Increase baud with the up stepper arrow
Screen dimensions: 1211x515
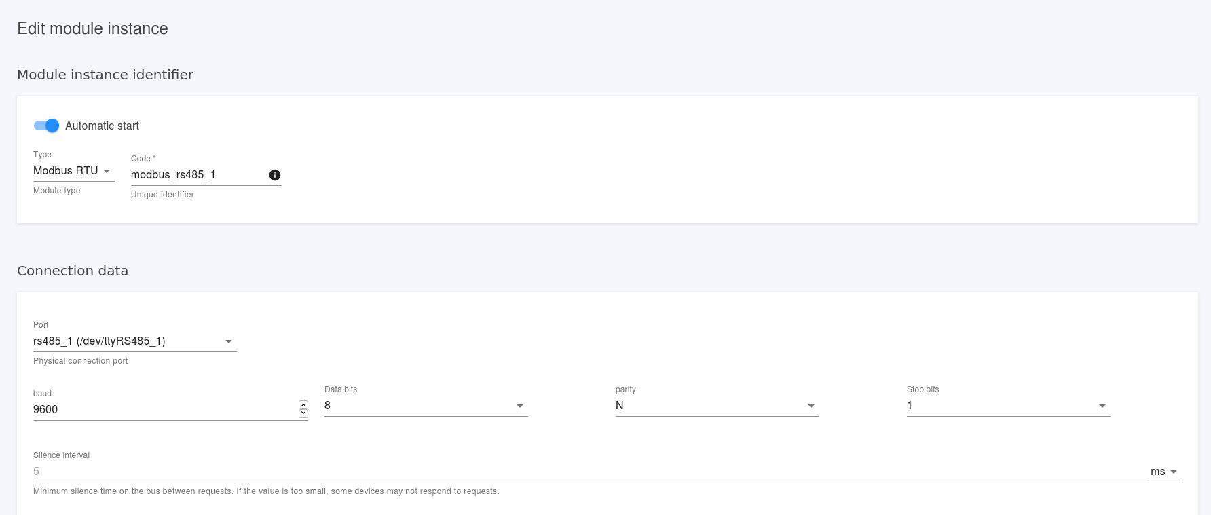[303, 405]
